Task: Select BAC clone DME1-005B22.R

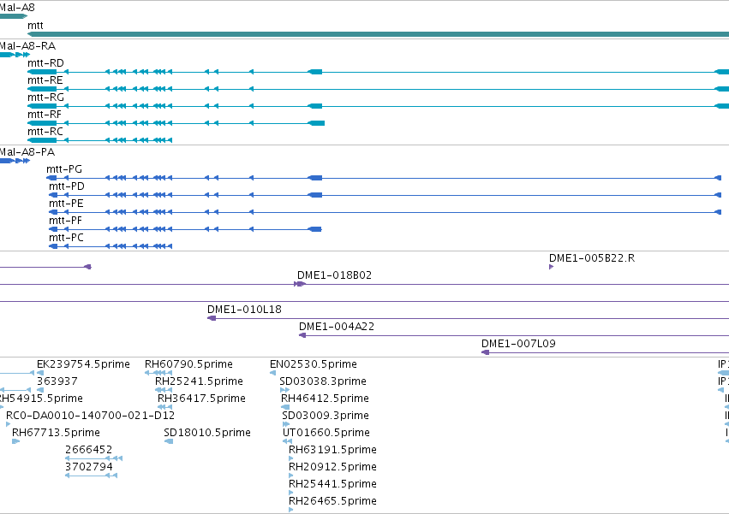Action: [592, 258]
